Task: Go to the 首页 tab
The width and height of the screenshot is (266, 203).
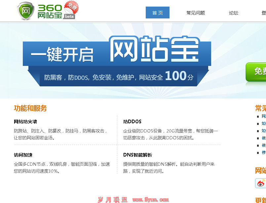Action: click(x=157, y=13)
